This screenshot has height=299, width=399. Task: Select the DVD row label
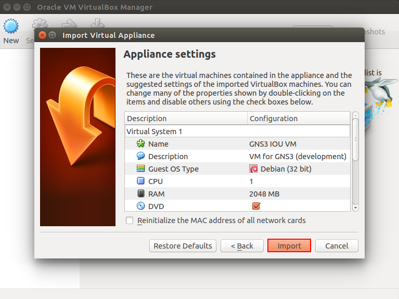point(156,206)
